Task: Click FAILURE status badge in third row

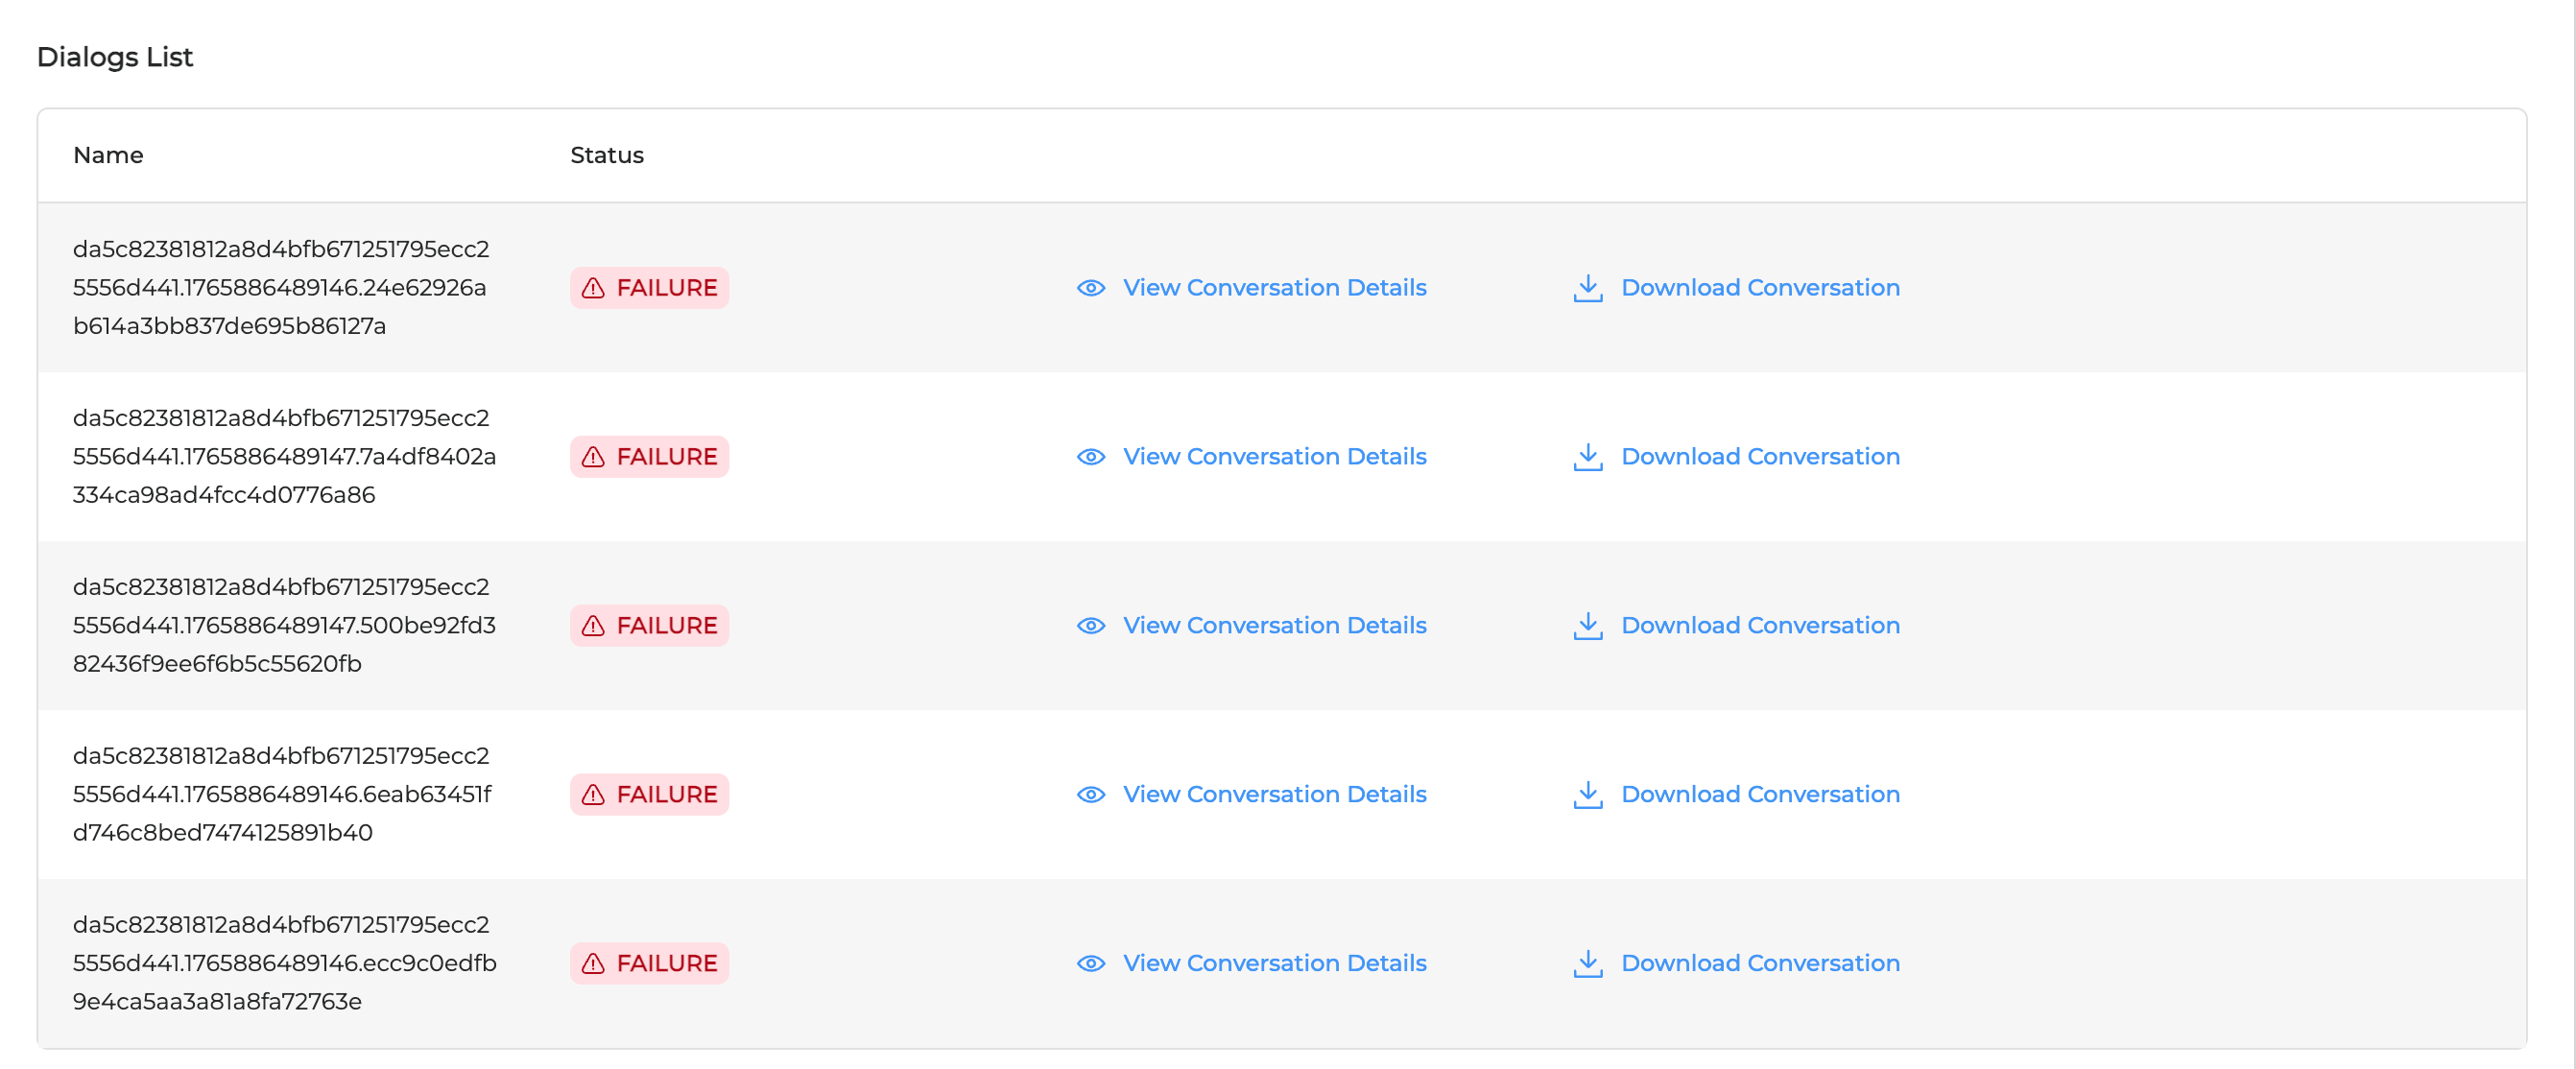Action: pyautogui.click(x=649, y=626)
